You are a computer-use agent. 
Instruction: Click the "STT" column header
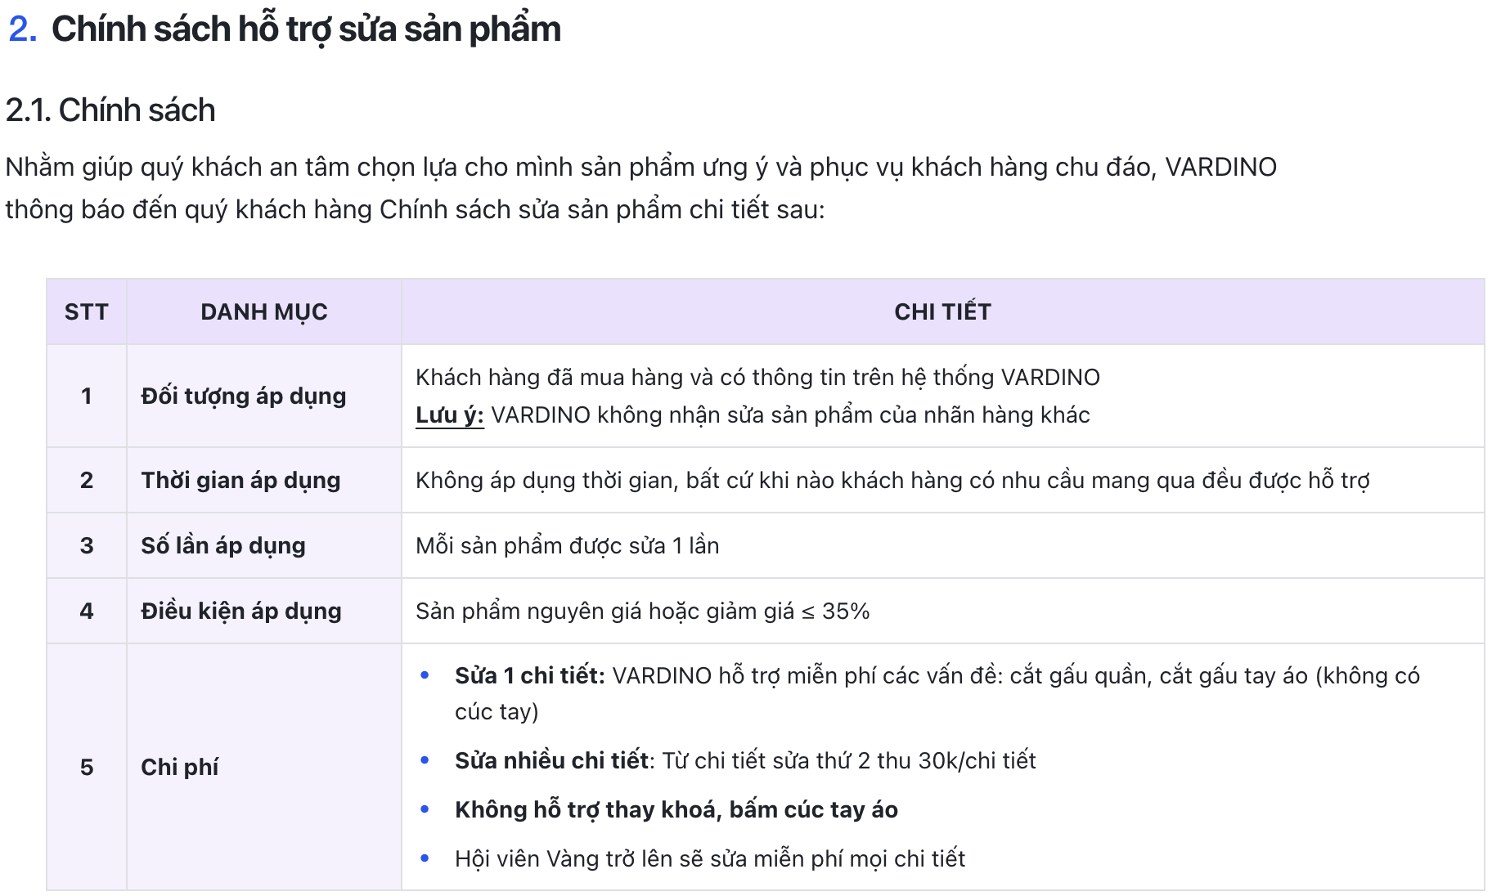point(86,311)
